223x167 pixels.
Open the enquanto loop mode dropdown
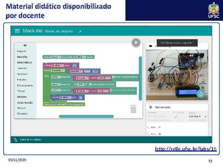(x=58, y=71)
